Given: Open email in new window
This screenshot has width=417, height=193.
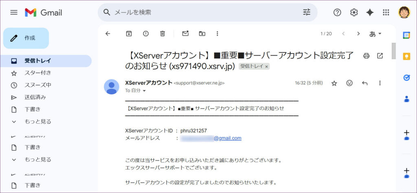Looking at the screenshot, I should point(380,56).
